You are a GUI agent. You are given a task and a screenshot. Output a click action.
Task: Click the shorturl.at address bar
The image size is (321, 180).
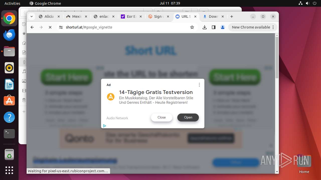click(127, 27)
